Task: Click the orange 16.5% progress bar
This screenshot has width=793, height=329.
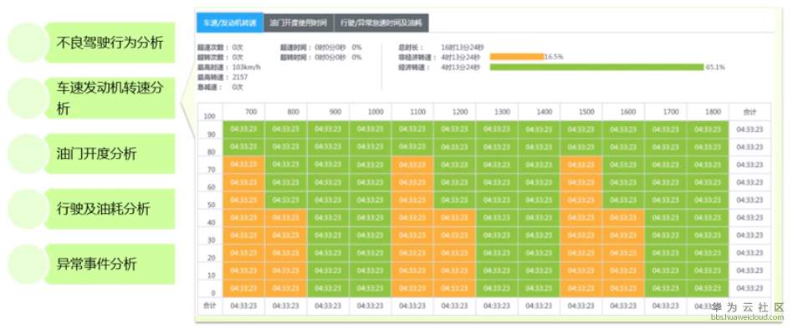Action: click(517, 57)
